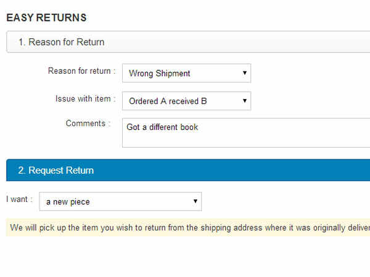Viewport: 370px width, 277px height.
Task: Click the arrow on the Ordered A received B dropdown
Action: coord(245,101)
